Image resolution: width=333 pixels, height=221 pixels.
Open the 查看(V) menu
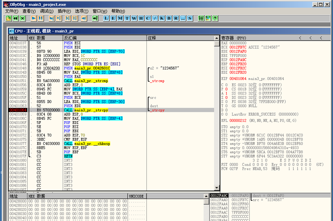29,11
